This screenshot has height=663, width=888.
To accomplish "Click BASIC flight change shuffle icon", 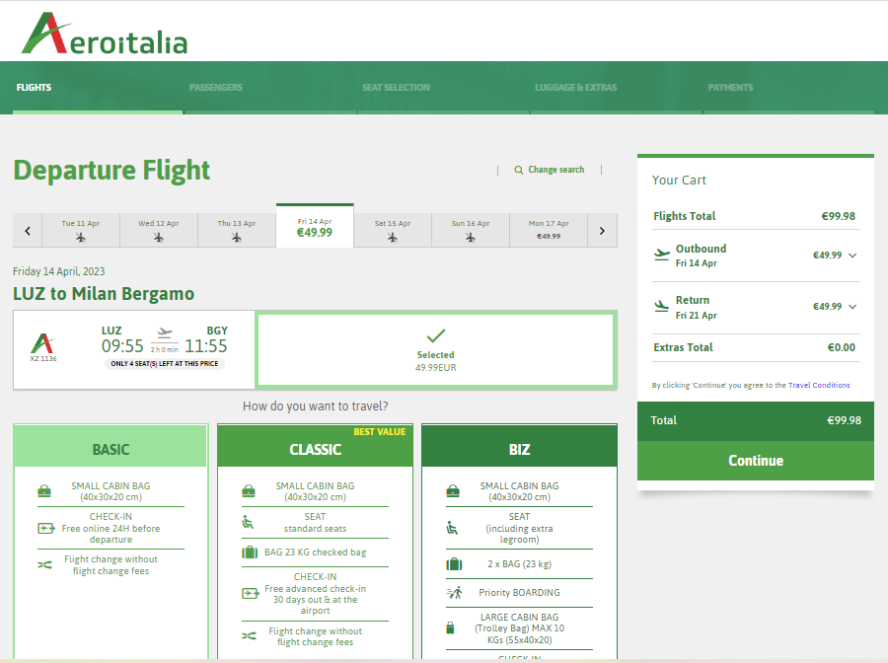I will 44,565.
